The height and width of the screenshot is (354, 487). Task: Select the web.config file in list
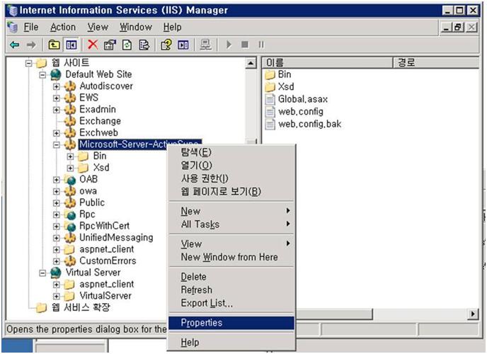pyautogui.click(x=301, y=112)
